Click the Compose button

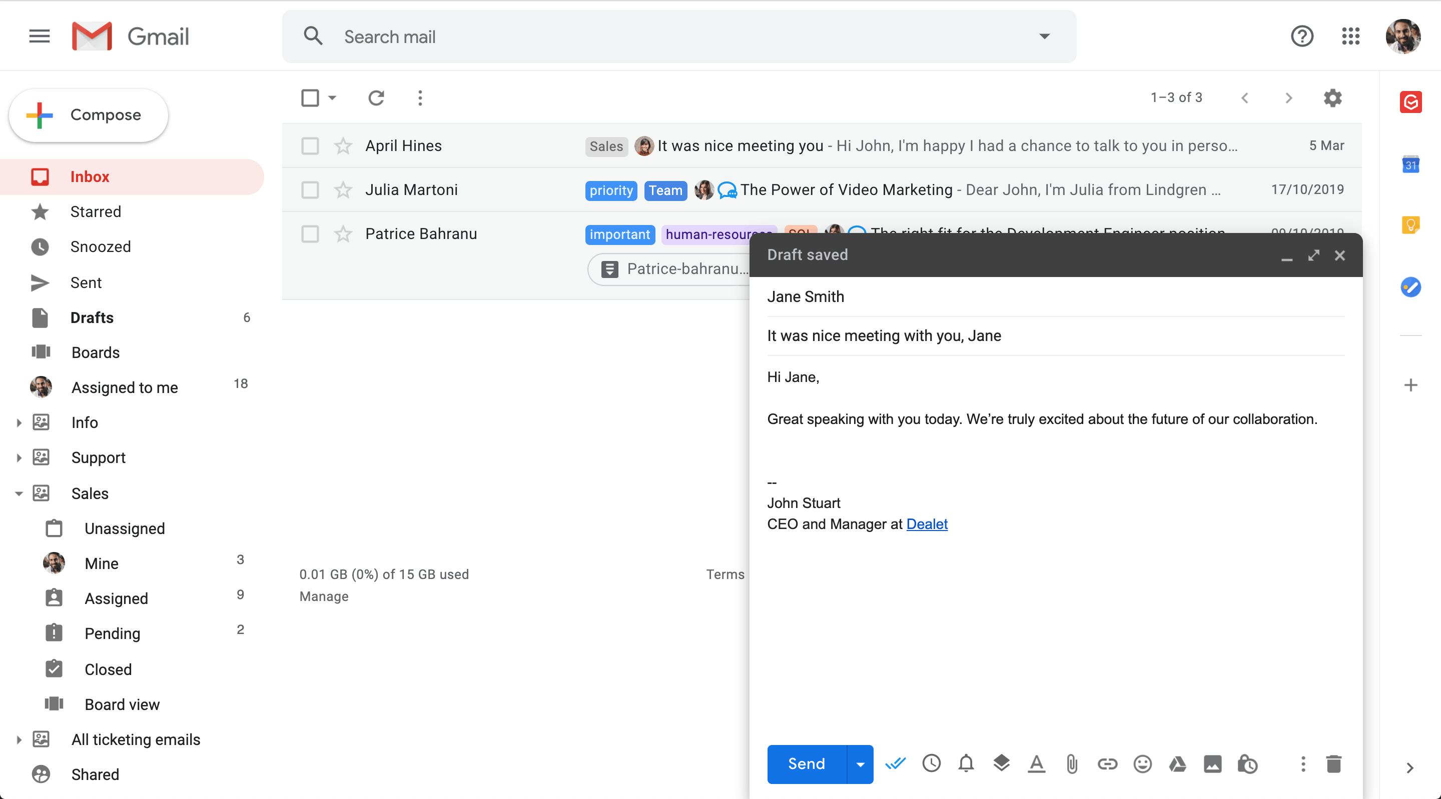click(89, 115)
